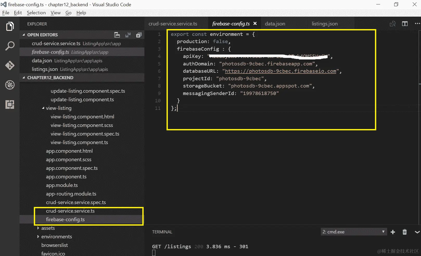Switch to the data.json tab

coord(275,24)
